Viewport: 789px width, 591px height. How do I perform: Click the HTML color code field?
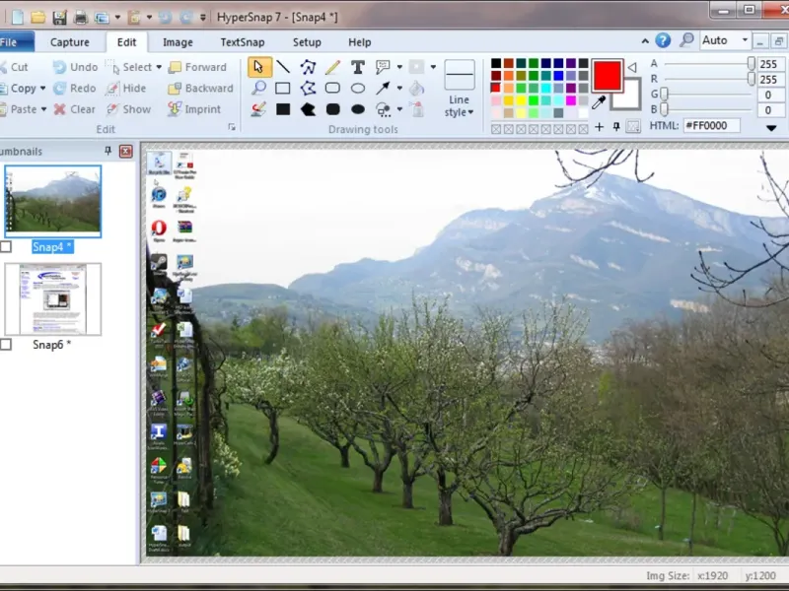pos(711,126)
